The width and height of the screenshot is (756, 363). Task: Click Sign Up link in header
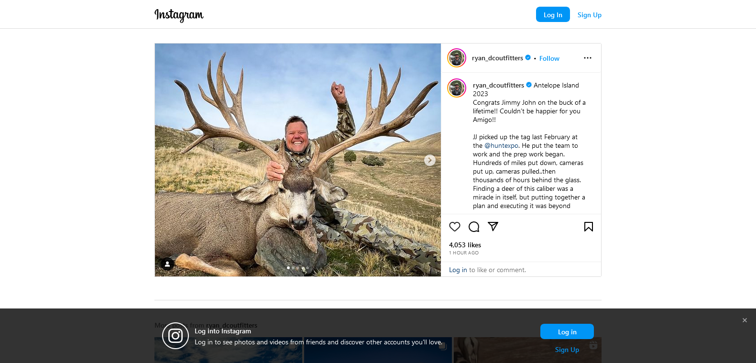point(589,15)
